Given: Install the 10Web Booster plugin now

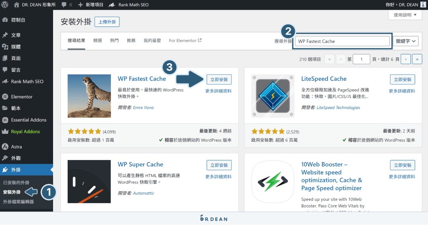Looking at the screenshot, I should [402, 165].
